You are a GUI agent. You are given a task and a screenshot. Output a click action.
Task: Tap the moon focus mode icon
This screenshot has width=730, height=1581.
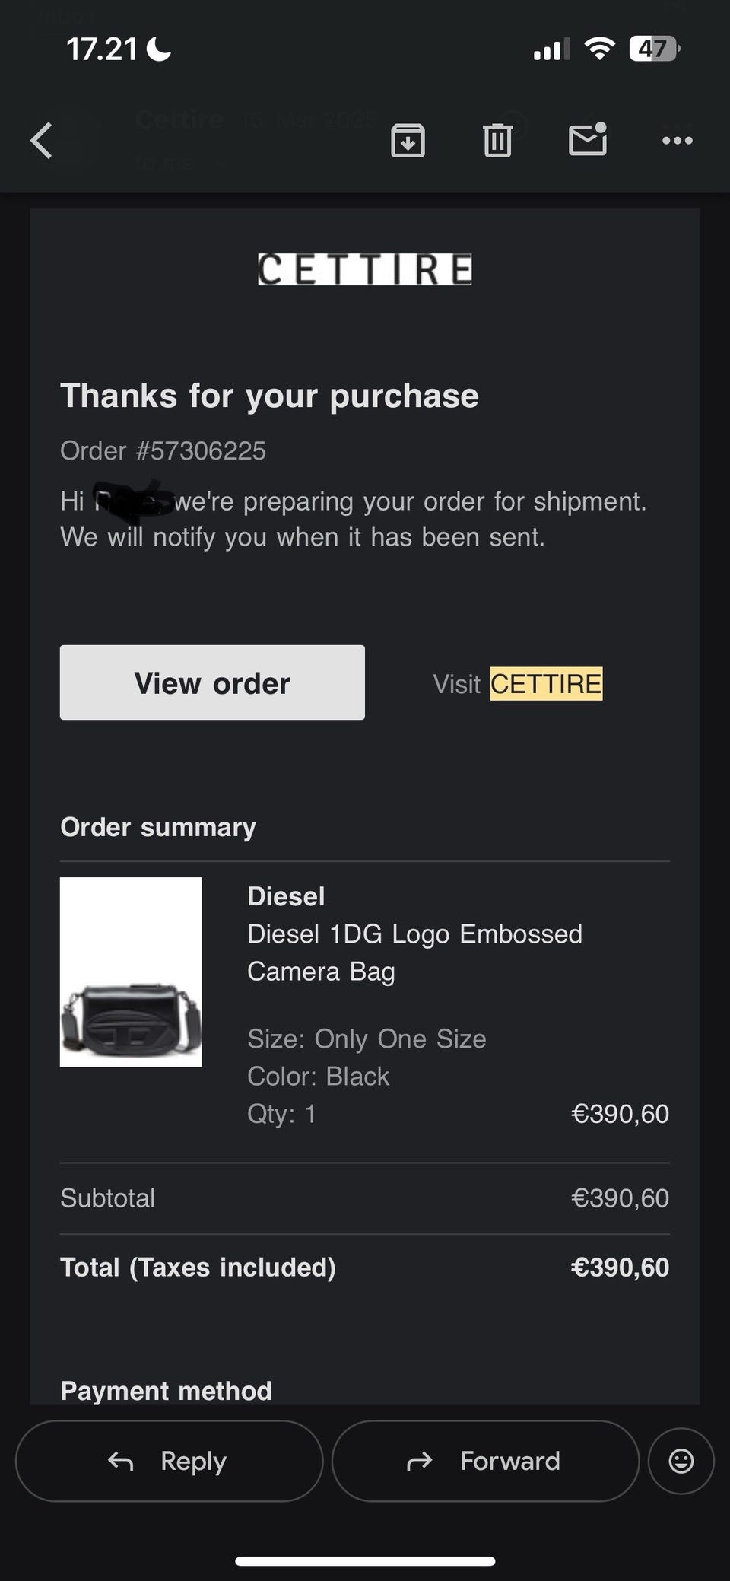159,50
